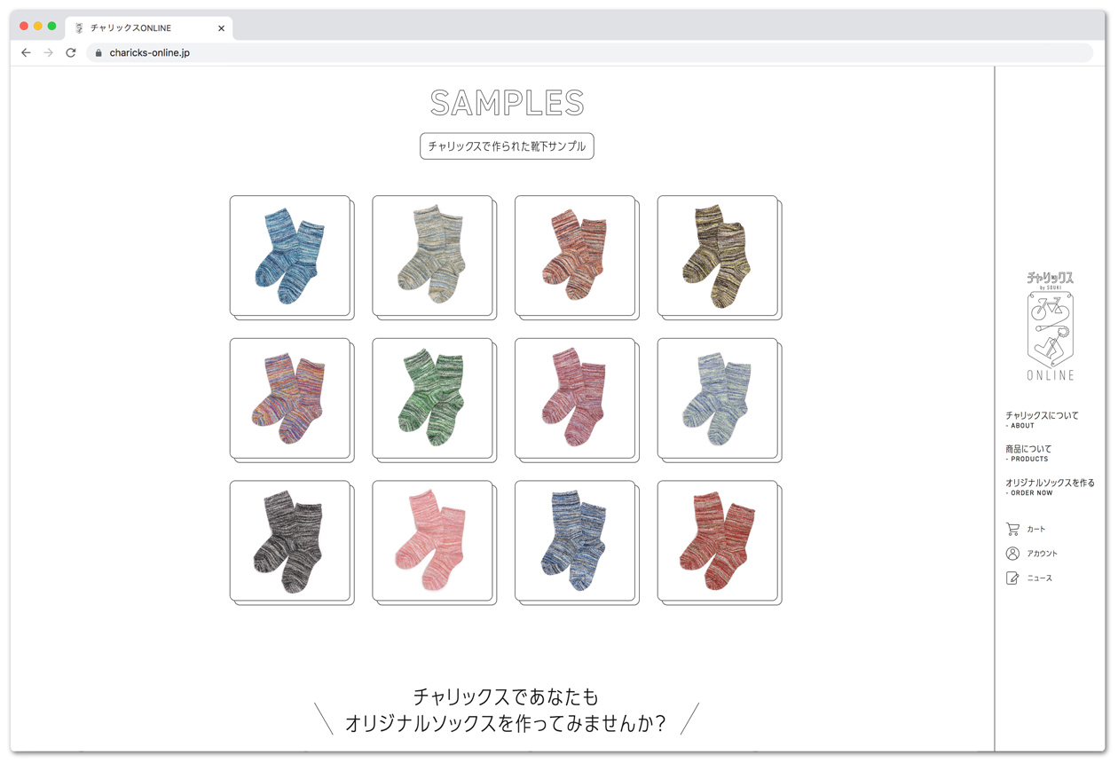Select the blue socks sample thumbnail
This screenshot has height=763, width=1118.
pyautogui.click(x=290, y=256)
